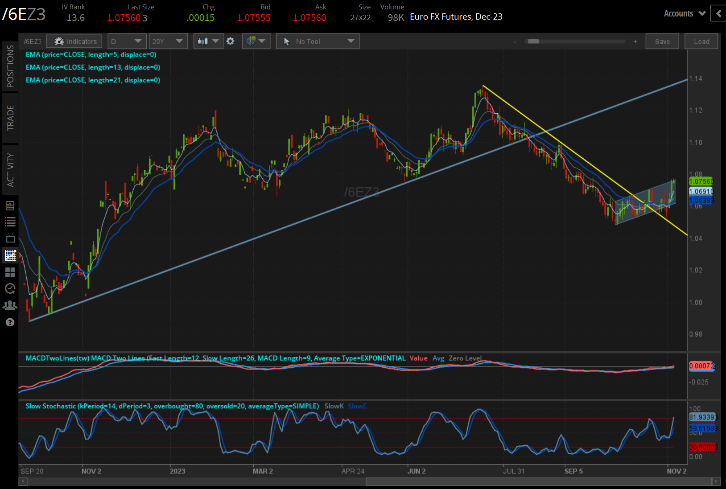
Task: Open the 20Y time frame dropdown
Action: 168,41
